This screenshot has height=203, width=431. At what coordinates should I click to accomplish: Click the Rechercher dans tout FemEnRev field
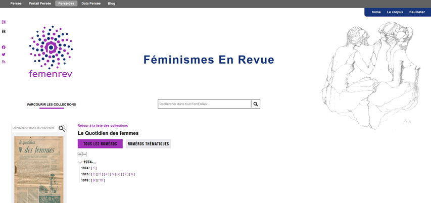(x=204, y=104)
